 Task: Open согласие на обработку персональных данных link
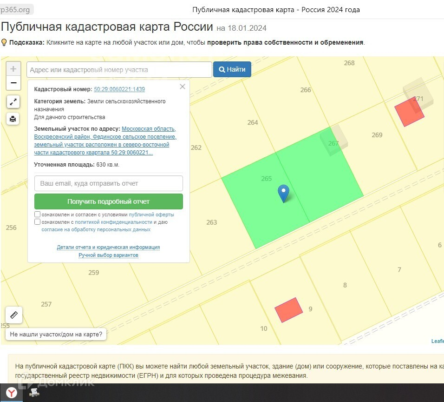96,229
